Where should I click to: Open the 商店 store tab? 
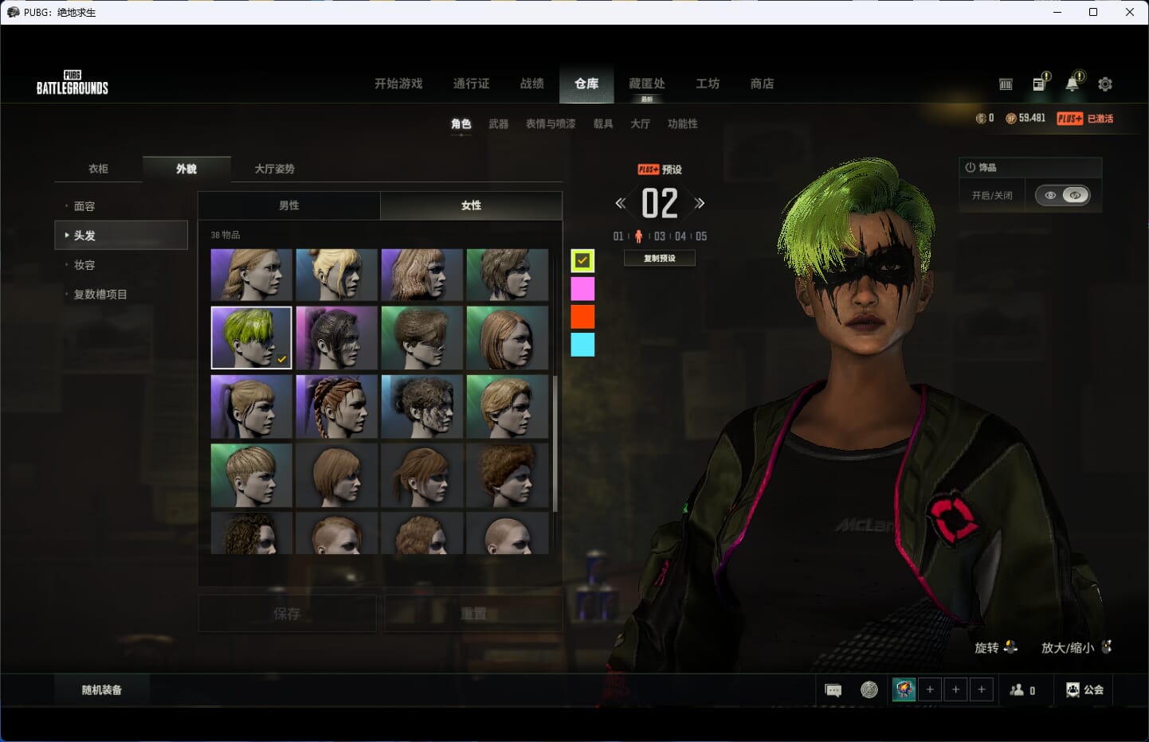coord(762,84)
